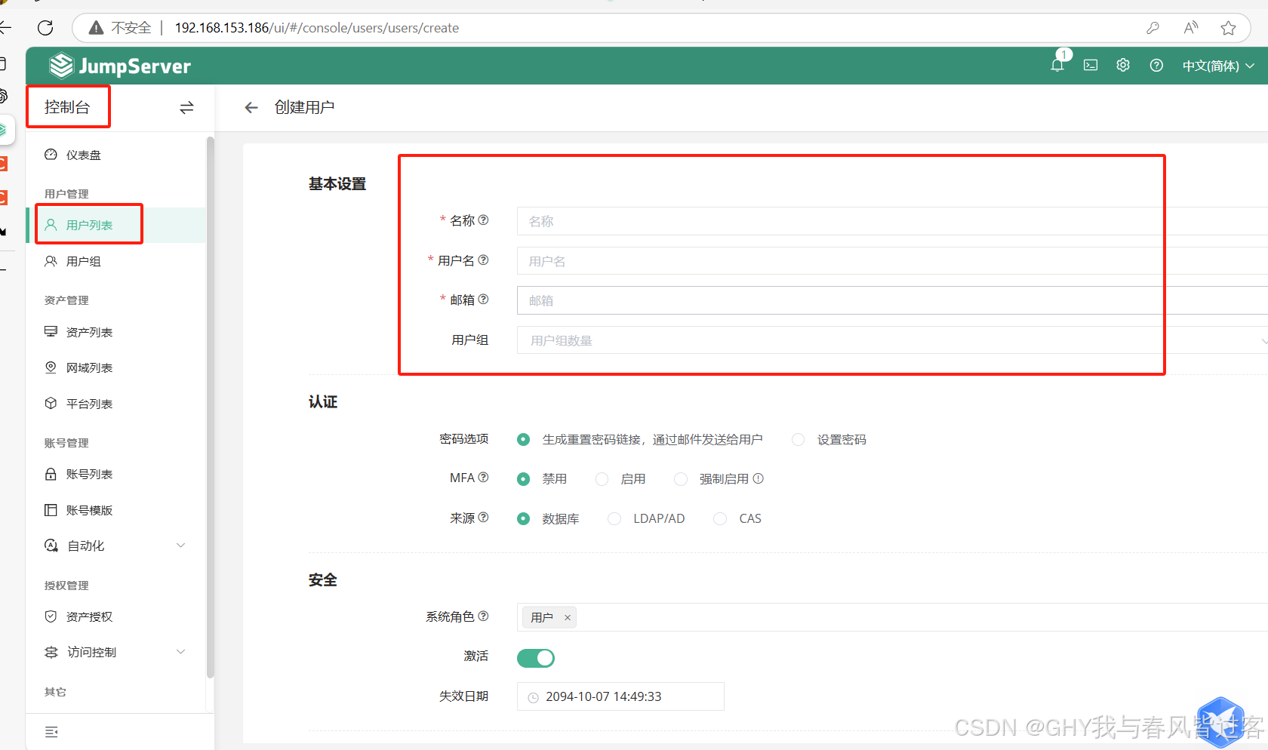Remove the 用户 role tag
1268x750 pixels.
[x=567, y=616]
